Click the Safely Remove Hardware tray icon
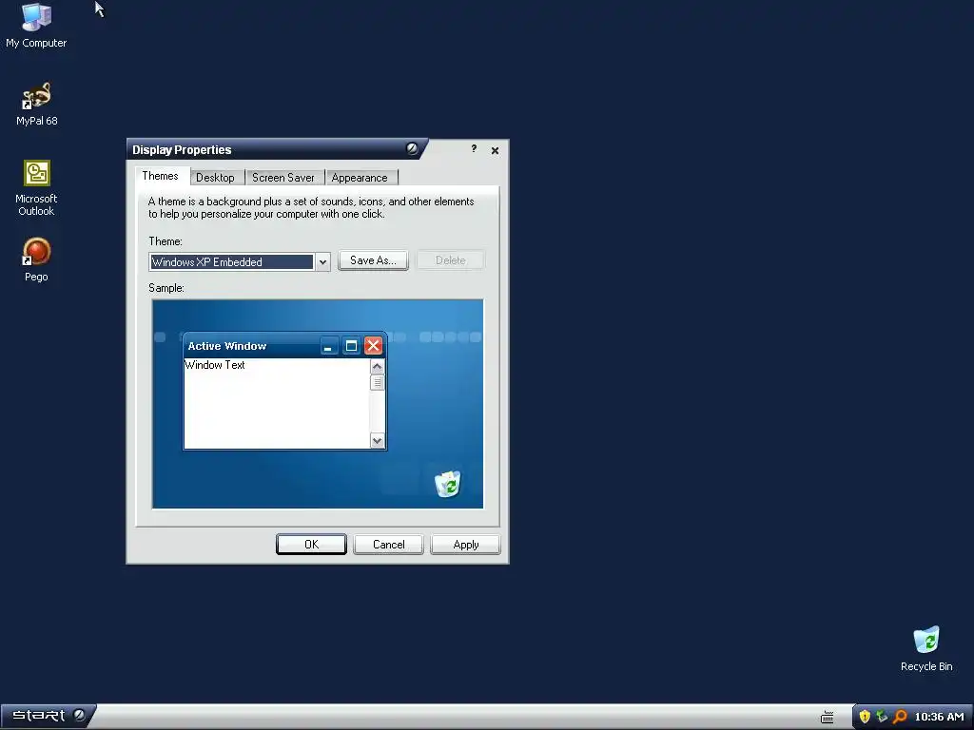974x730 pixels. [882, 717]
